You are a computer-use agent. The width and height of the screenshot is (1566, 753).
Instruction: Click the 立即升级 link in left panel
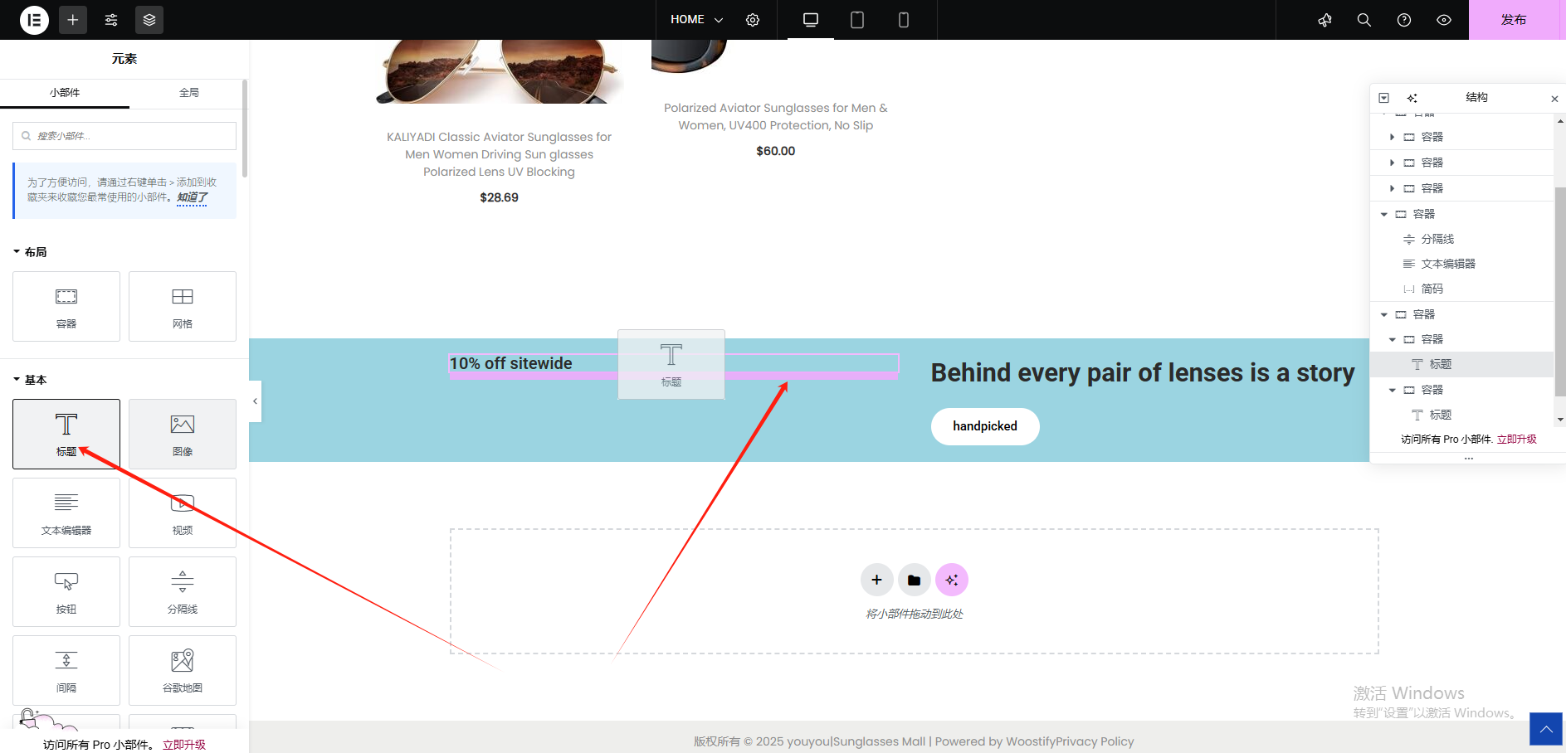click(x=184, y=745)
